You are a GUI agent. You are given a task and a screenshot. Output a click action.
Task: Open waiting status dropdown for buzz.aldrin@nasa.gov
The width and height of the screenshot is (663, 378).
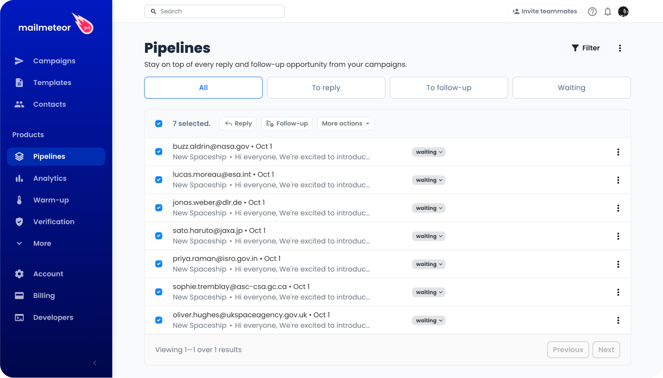coord(428,152)
